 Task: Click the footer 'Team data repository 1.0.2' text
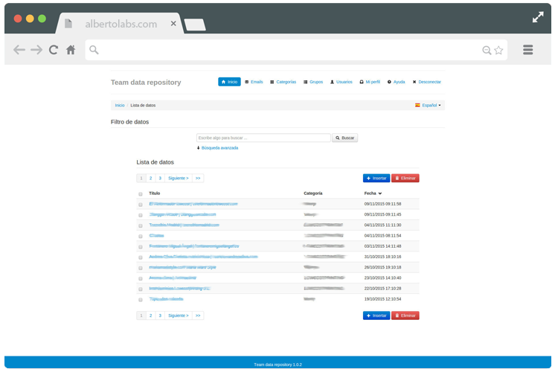278,365
